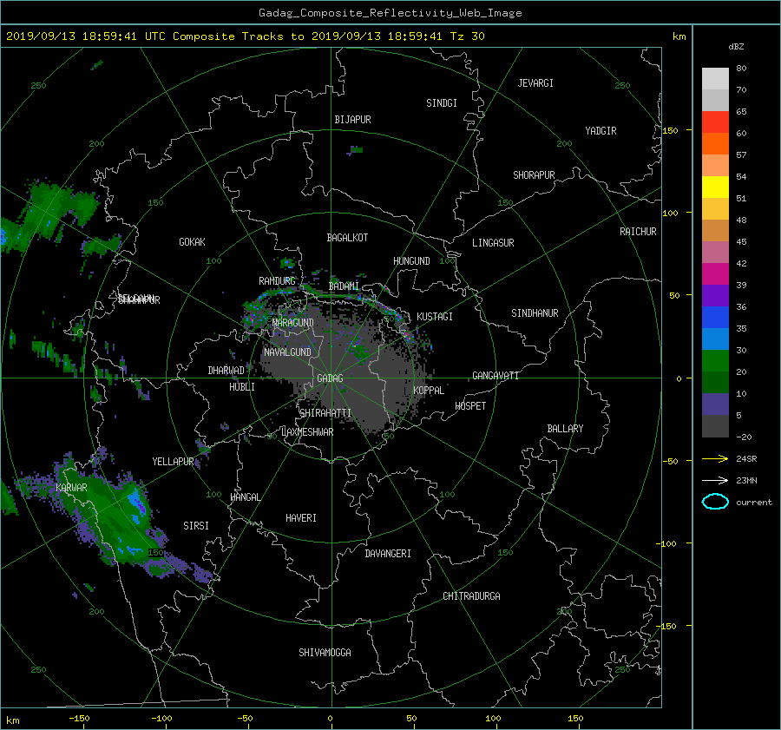Click the CHITRADURGA city label
The width and height of the screenshot is (781, 730).
coord(471,596)
